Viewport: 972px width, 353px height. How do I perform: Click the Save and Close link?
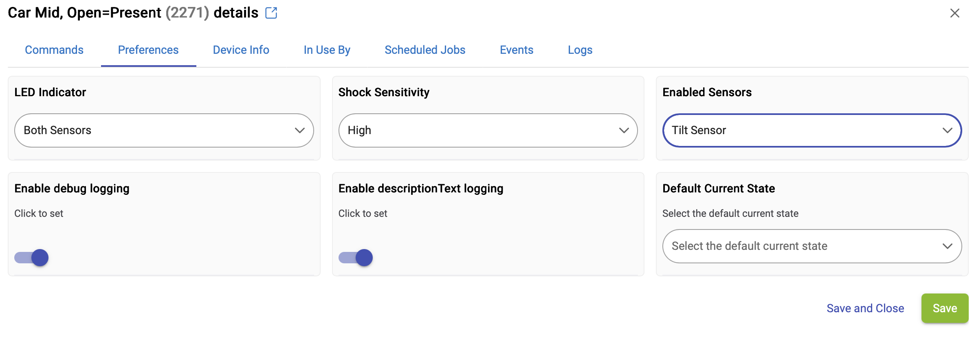[x=865, y=308]
